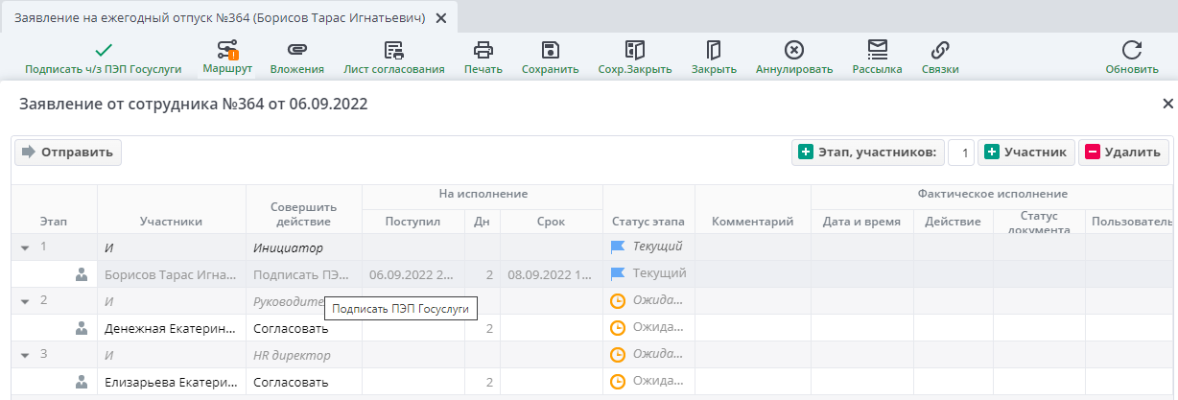Open Вложения attachments paperclip icon
1178x400 pixels.
296,51
